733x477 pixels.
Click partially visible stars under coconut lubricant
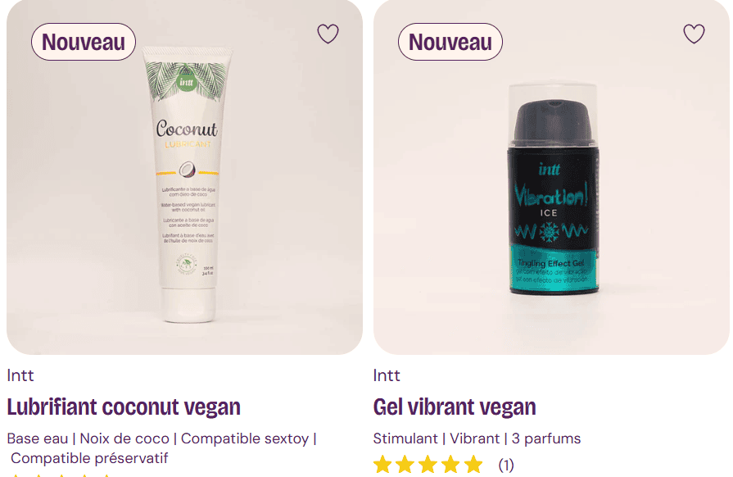click(61, 475)
